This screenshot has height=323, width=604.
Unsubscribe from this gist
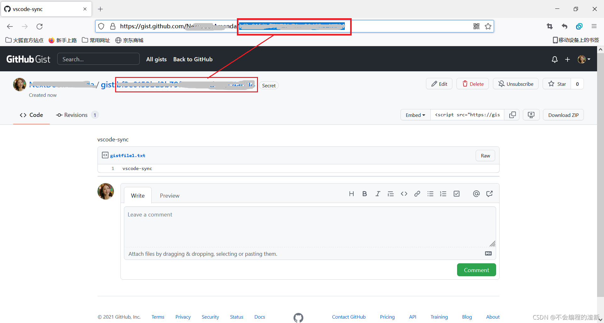tap(516, 84)
